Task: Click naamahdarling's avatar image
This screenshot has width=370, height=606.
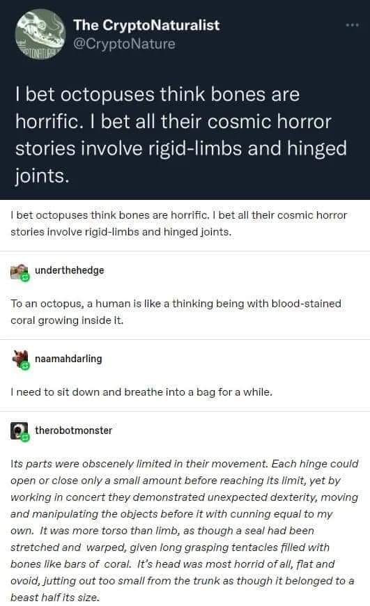Action: (20, 360)
